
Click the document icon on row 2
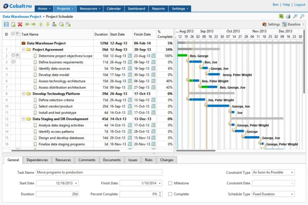tap(18, 56)
